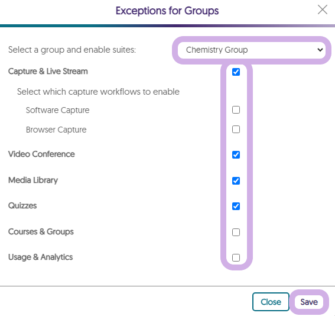Uncheck Capture & Live Stream checkbox

[x=236, y=72]
